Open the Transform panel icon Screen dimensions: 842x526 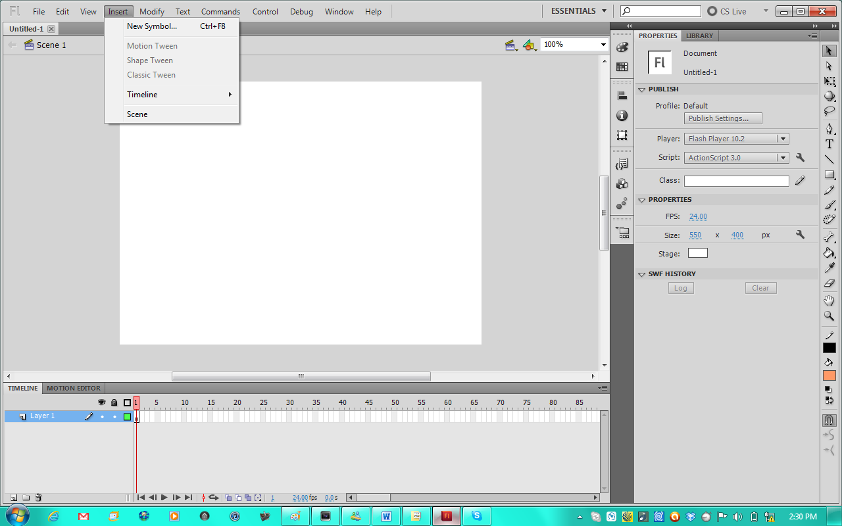click(622, 135)
